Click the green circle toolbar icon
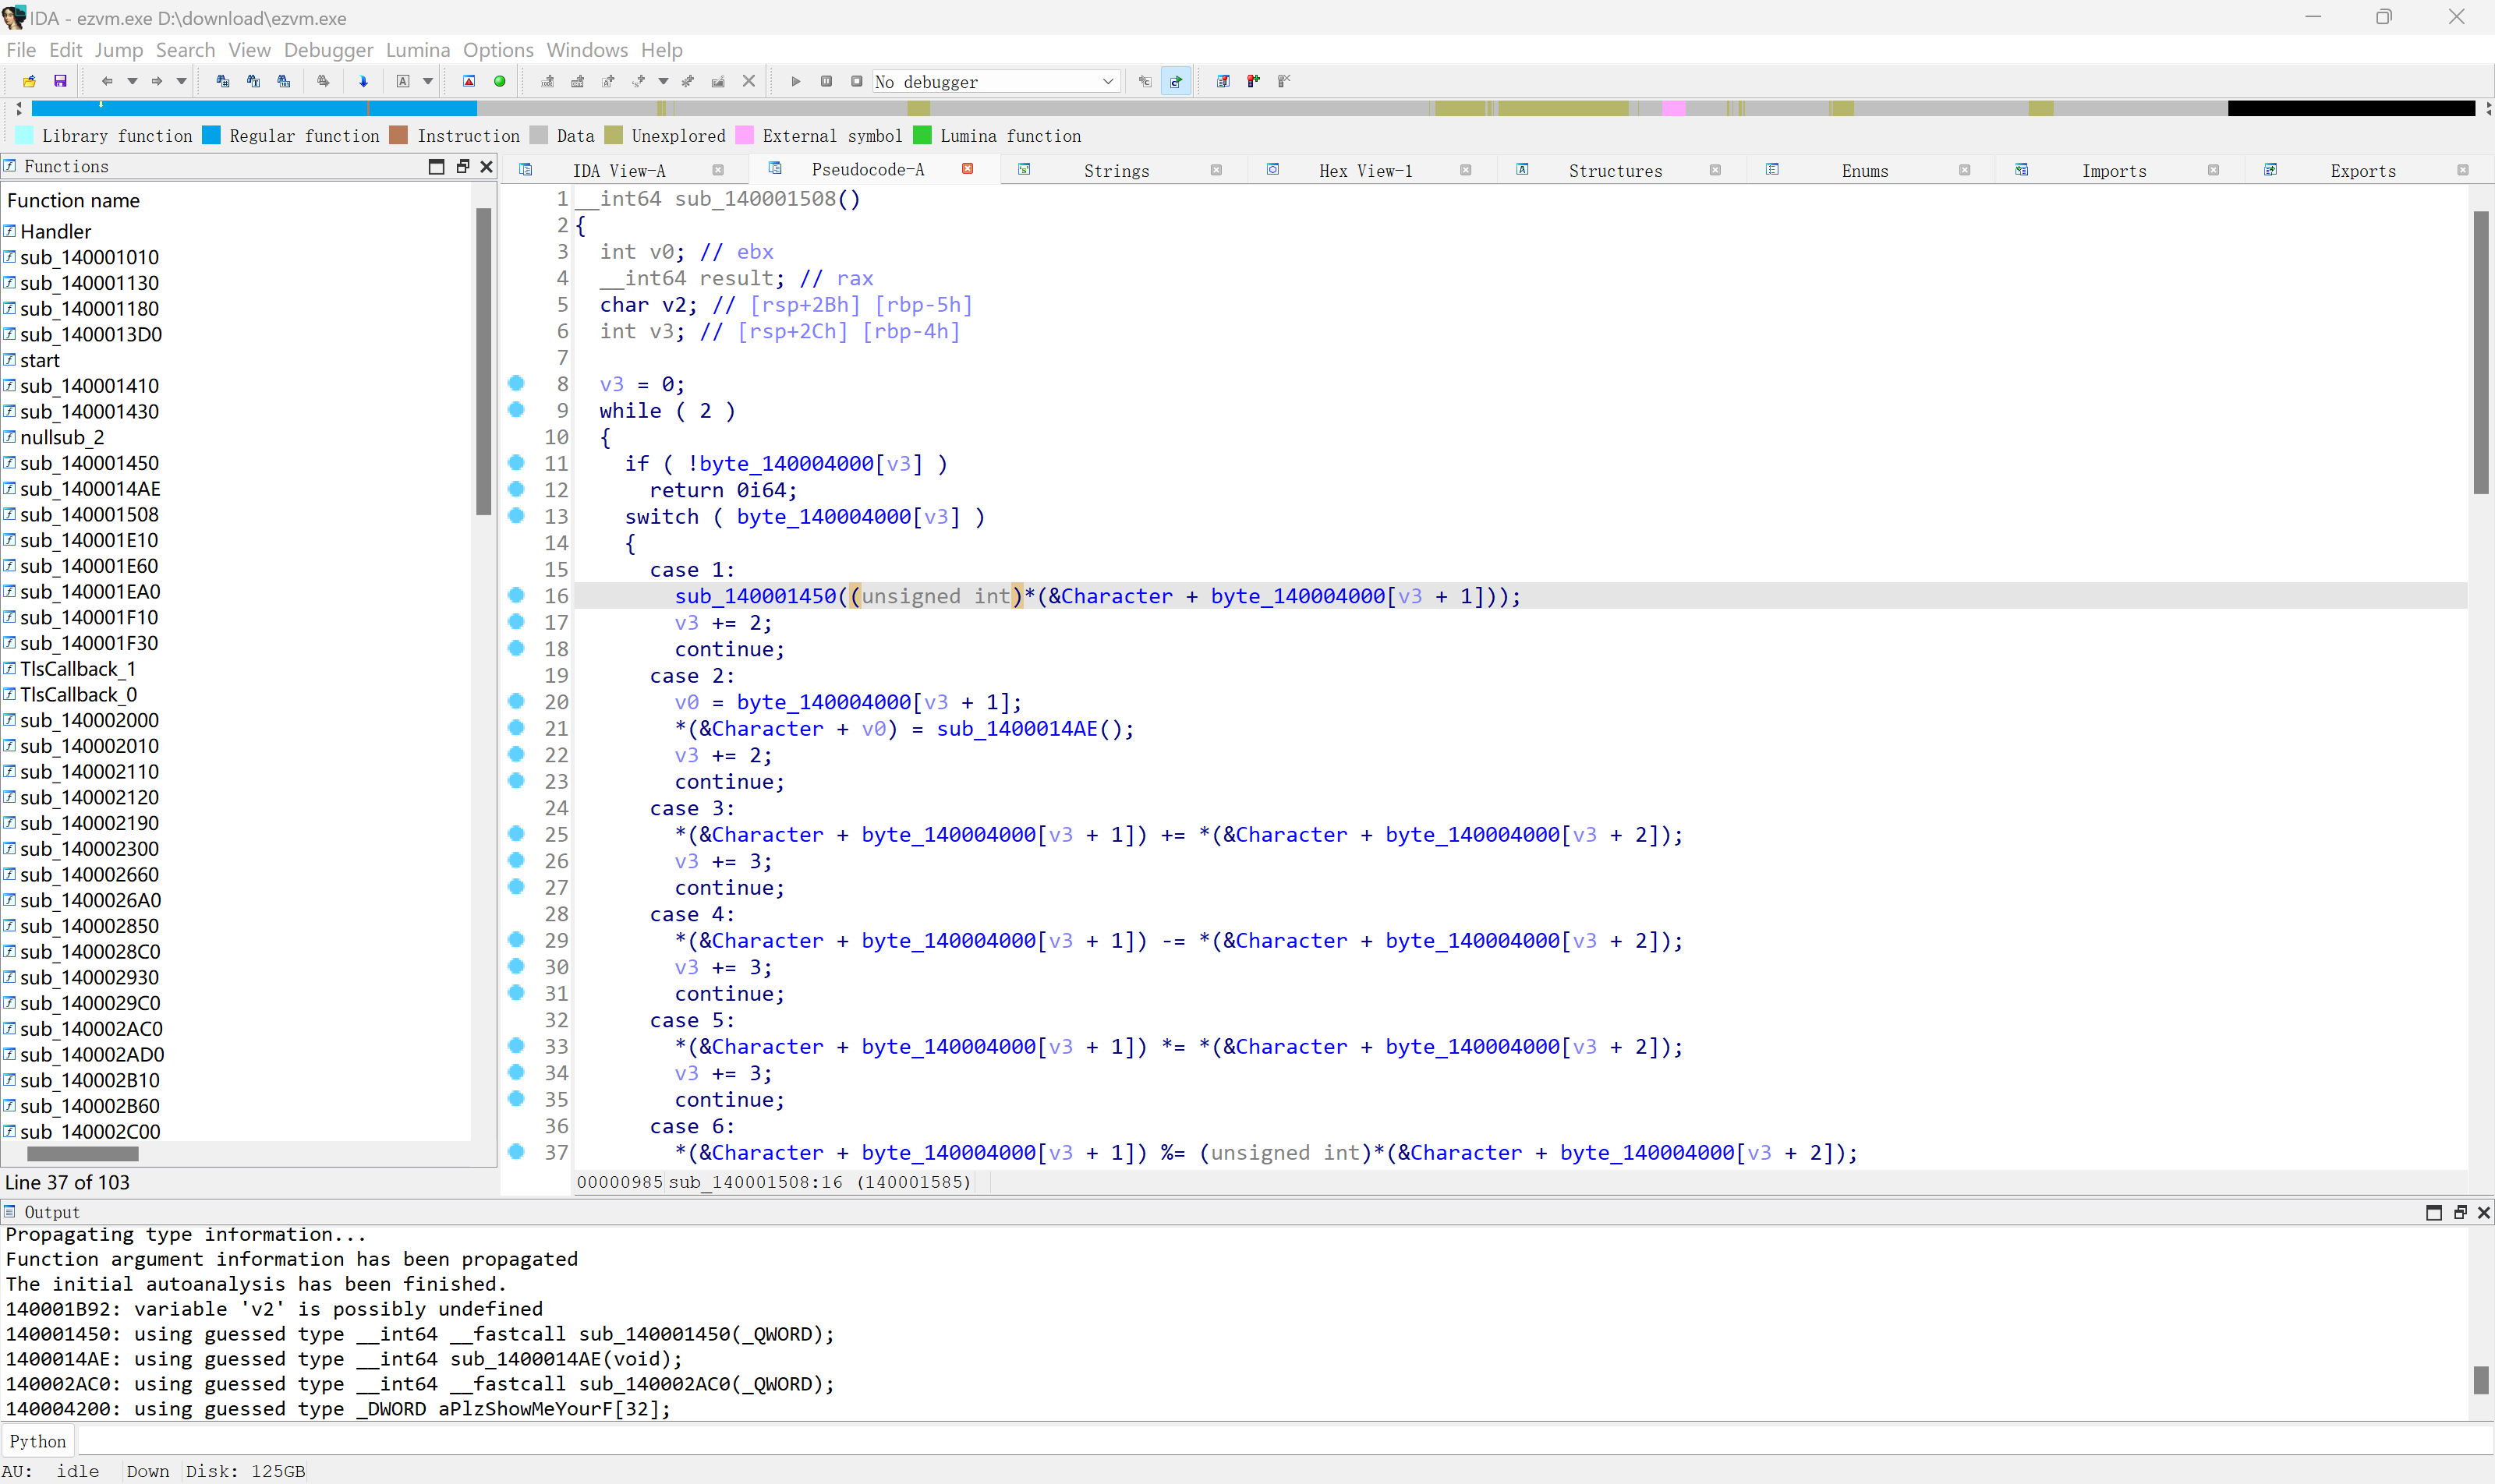Viewport: 2495px width, 1484px height. pyautogui.click(x=499, y=81)
